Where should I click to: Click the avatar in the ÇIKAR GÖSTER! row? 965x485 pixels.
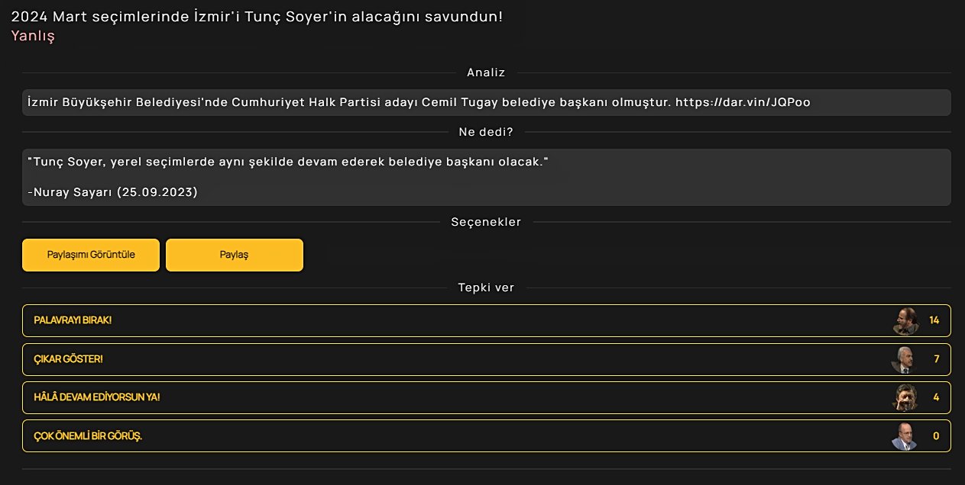coord(904,360)
